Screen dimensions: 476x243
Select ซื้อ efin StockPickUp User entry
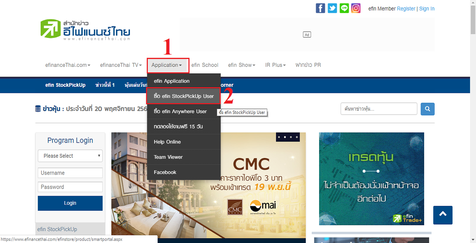[x=184, y=96]
